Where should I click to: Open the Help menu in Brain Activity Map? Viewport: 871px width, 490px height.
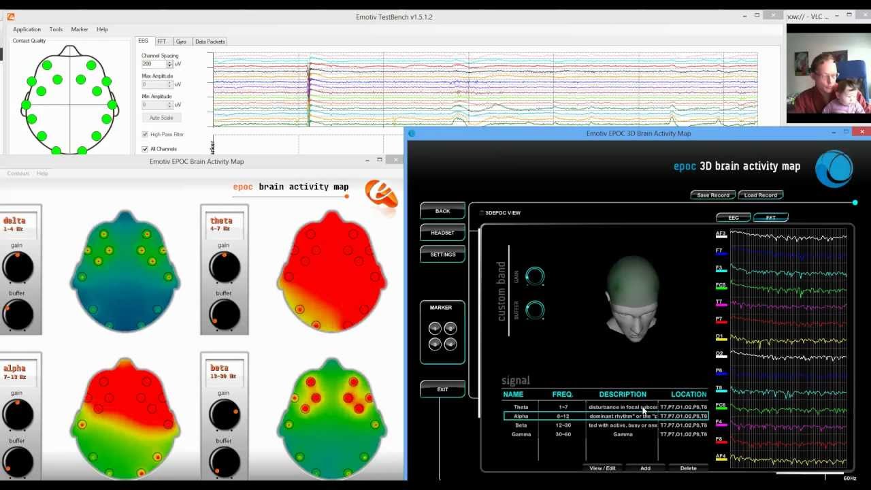pyautogui.click(x=42, y=174)
